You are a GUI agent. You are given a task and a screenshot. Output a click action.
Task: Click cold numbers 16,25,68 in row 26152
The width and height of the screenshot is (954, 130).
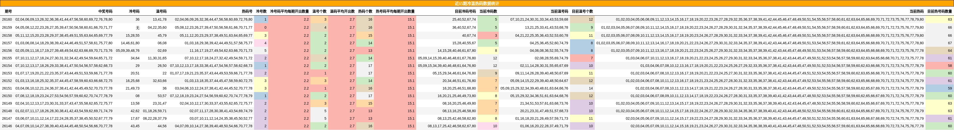133,81
